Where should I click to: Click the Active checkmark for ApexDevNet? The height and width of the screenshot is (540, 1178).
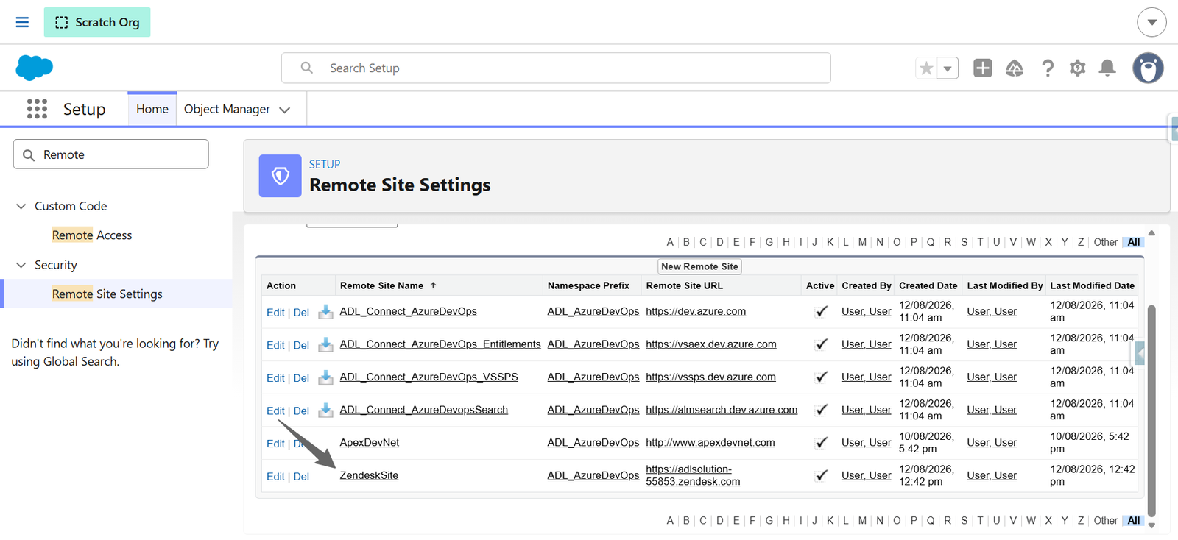822,442
